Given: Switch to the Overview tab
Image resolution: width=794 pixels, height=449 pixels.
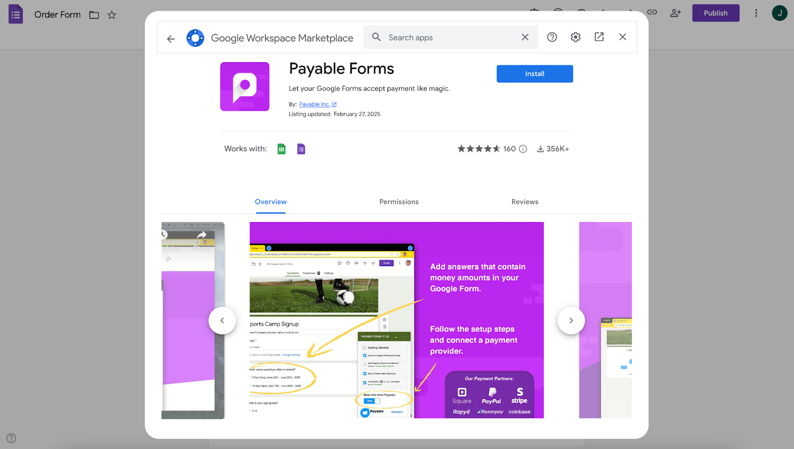Looking at the screenshot, I should (270, 202).
